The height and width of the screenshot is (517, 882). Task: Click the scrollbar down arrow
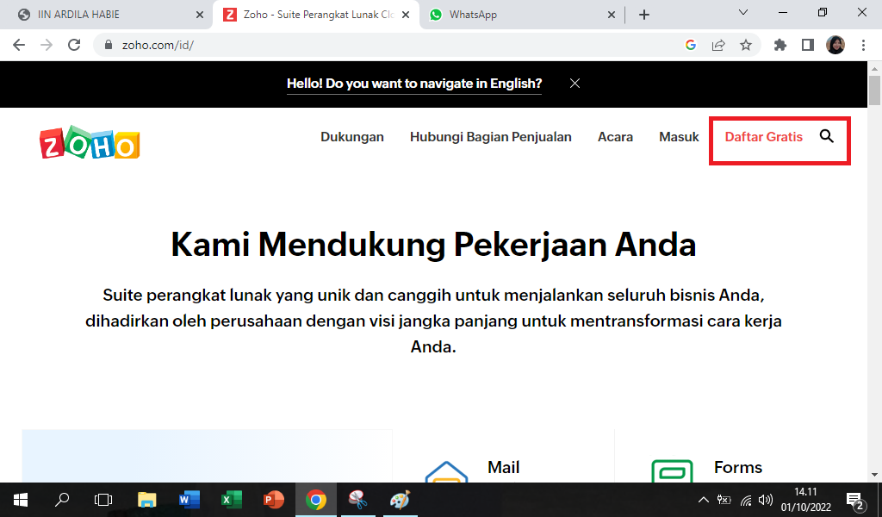click(875, 475)
